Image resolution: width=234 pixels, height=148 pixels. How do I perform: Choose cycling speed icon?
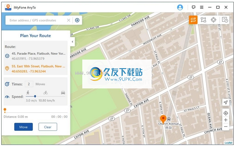pyautogui.click(x=45, y=93)
